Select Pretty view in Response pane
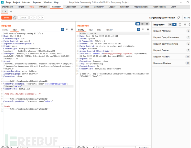 click(81, 30)
